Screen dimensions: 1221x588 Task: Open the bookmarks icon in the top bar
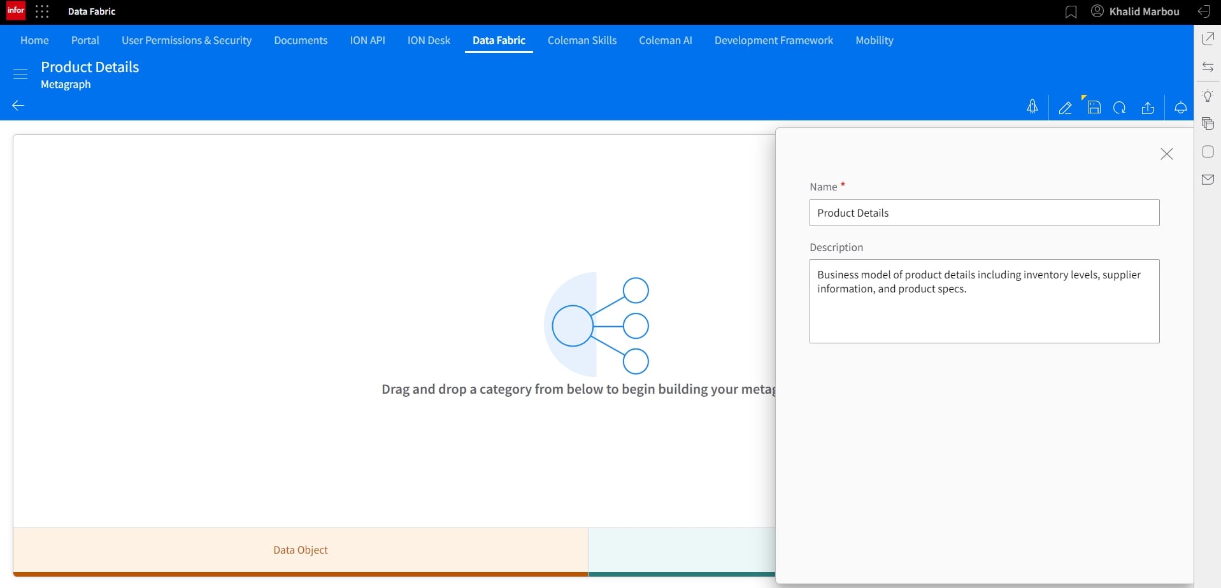point(1071,12)
